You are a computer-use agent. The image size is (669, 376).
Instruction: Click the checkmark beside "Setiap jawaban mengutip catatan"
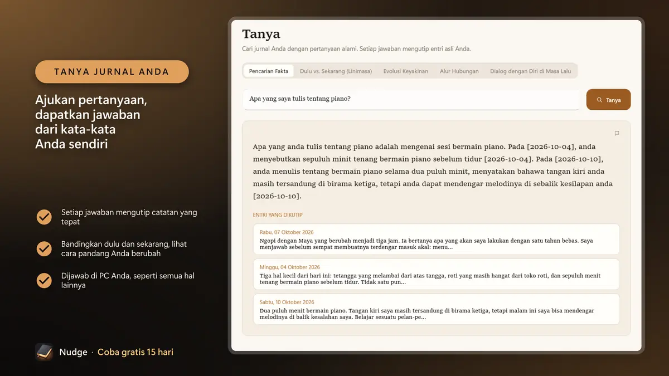click(x=44, y=217)
